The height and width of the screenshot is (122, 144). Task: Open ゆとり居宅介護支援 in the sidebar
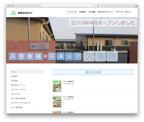coord(27,98)
